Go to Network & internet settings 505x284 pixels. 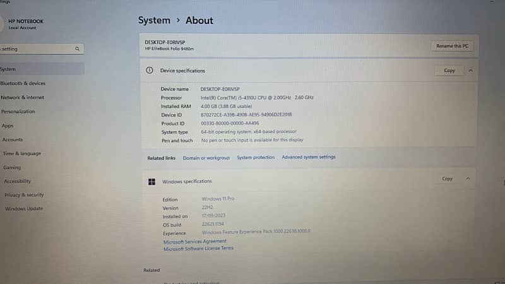point(22,98)
